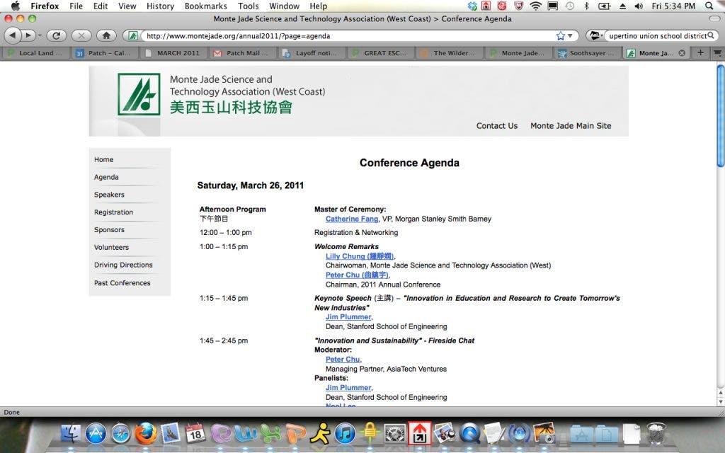The height and width of the screenshot is (453, 725).
Task: Open the Catherine Fang link
Action: (351, 219)
